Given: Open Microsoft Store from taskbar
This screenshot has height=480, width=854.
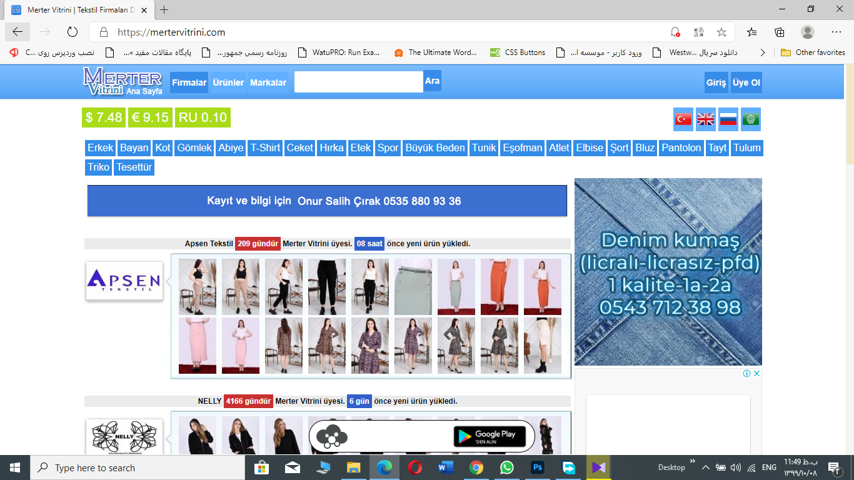Looking at the screenshot, I should (x=262, y=467).
